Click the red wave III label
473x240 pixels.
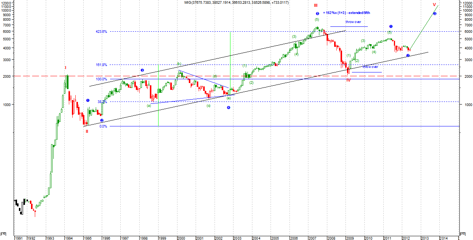point(316,5)
